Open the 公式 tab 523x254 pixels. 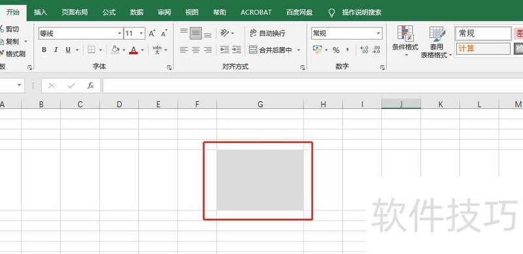pyautogui.click(x=109, y=12)
